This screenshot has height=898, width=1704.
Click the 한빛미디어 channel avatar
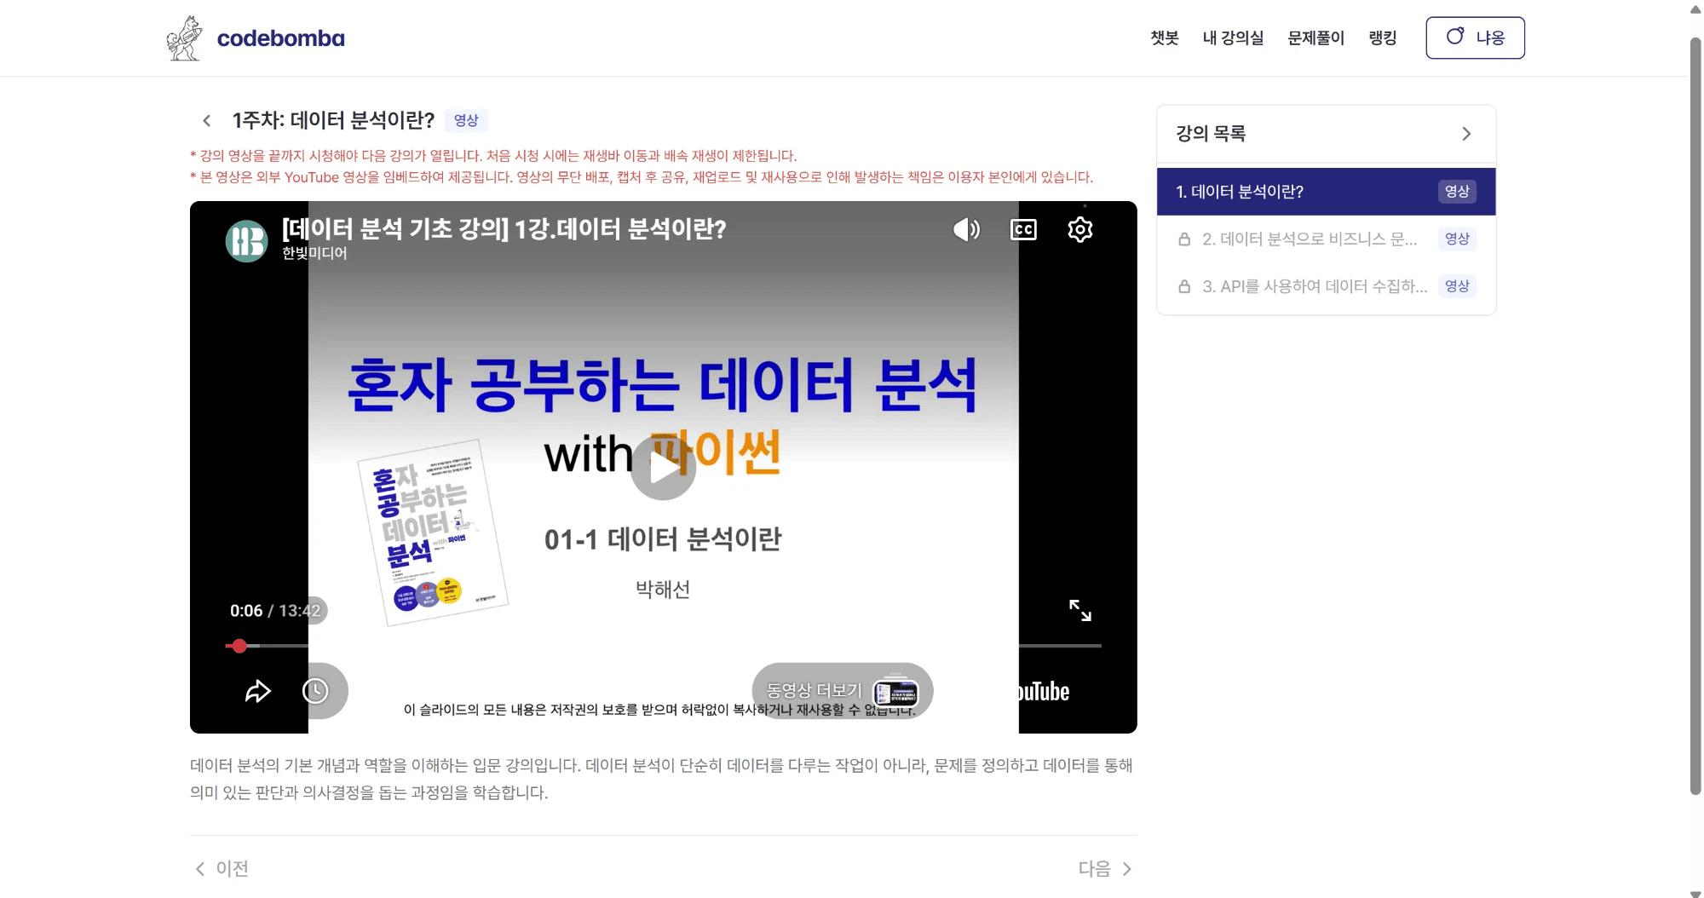point(246,241)
